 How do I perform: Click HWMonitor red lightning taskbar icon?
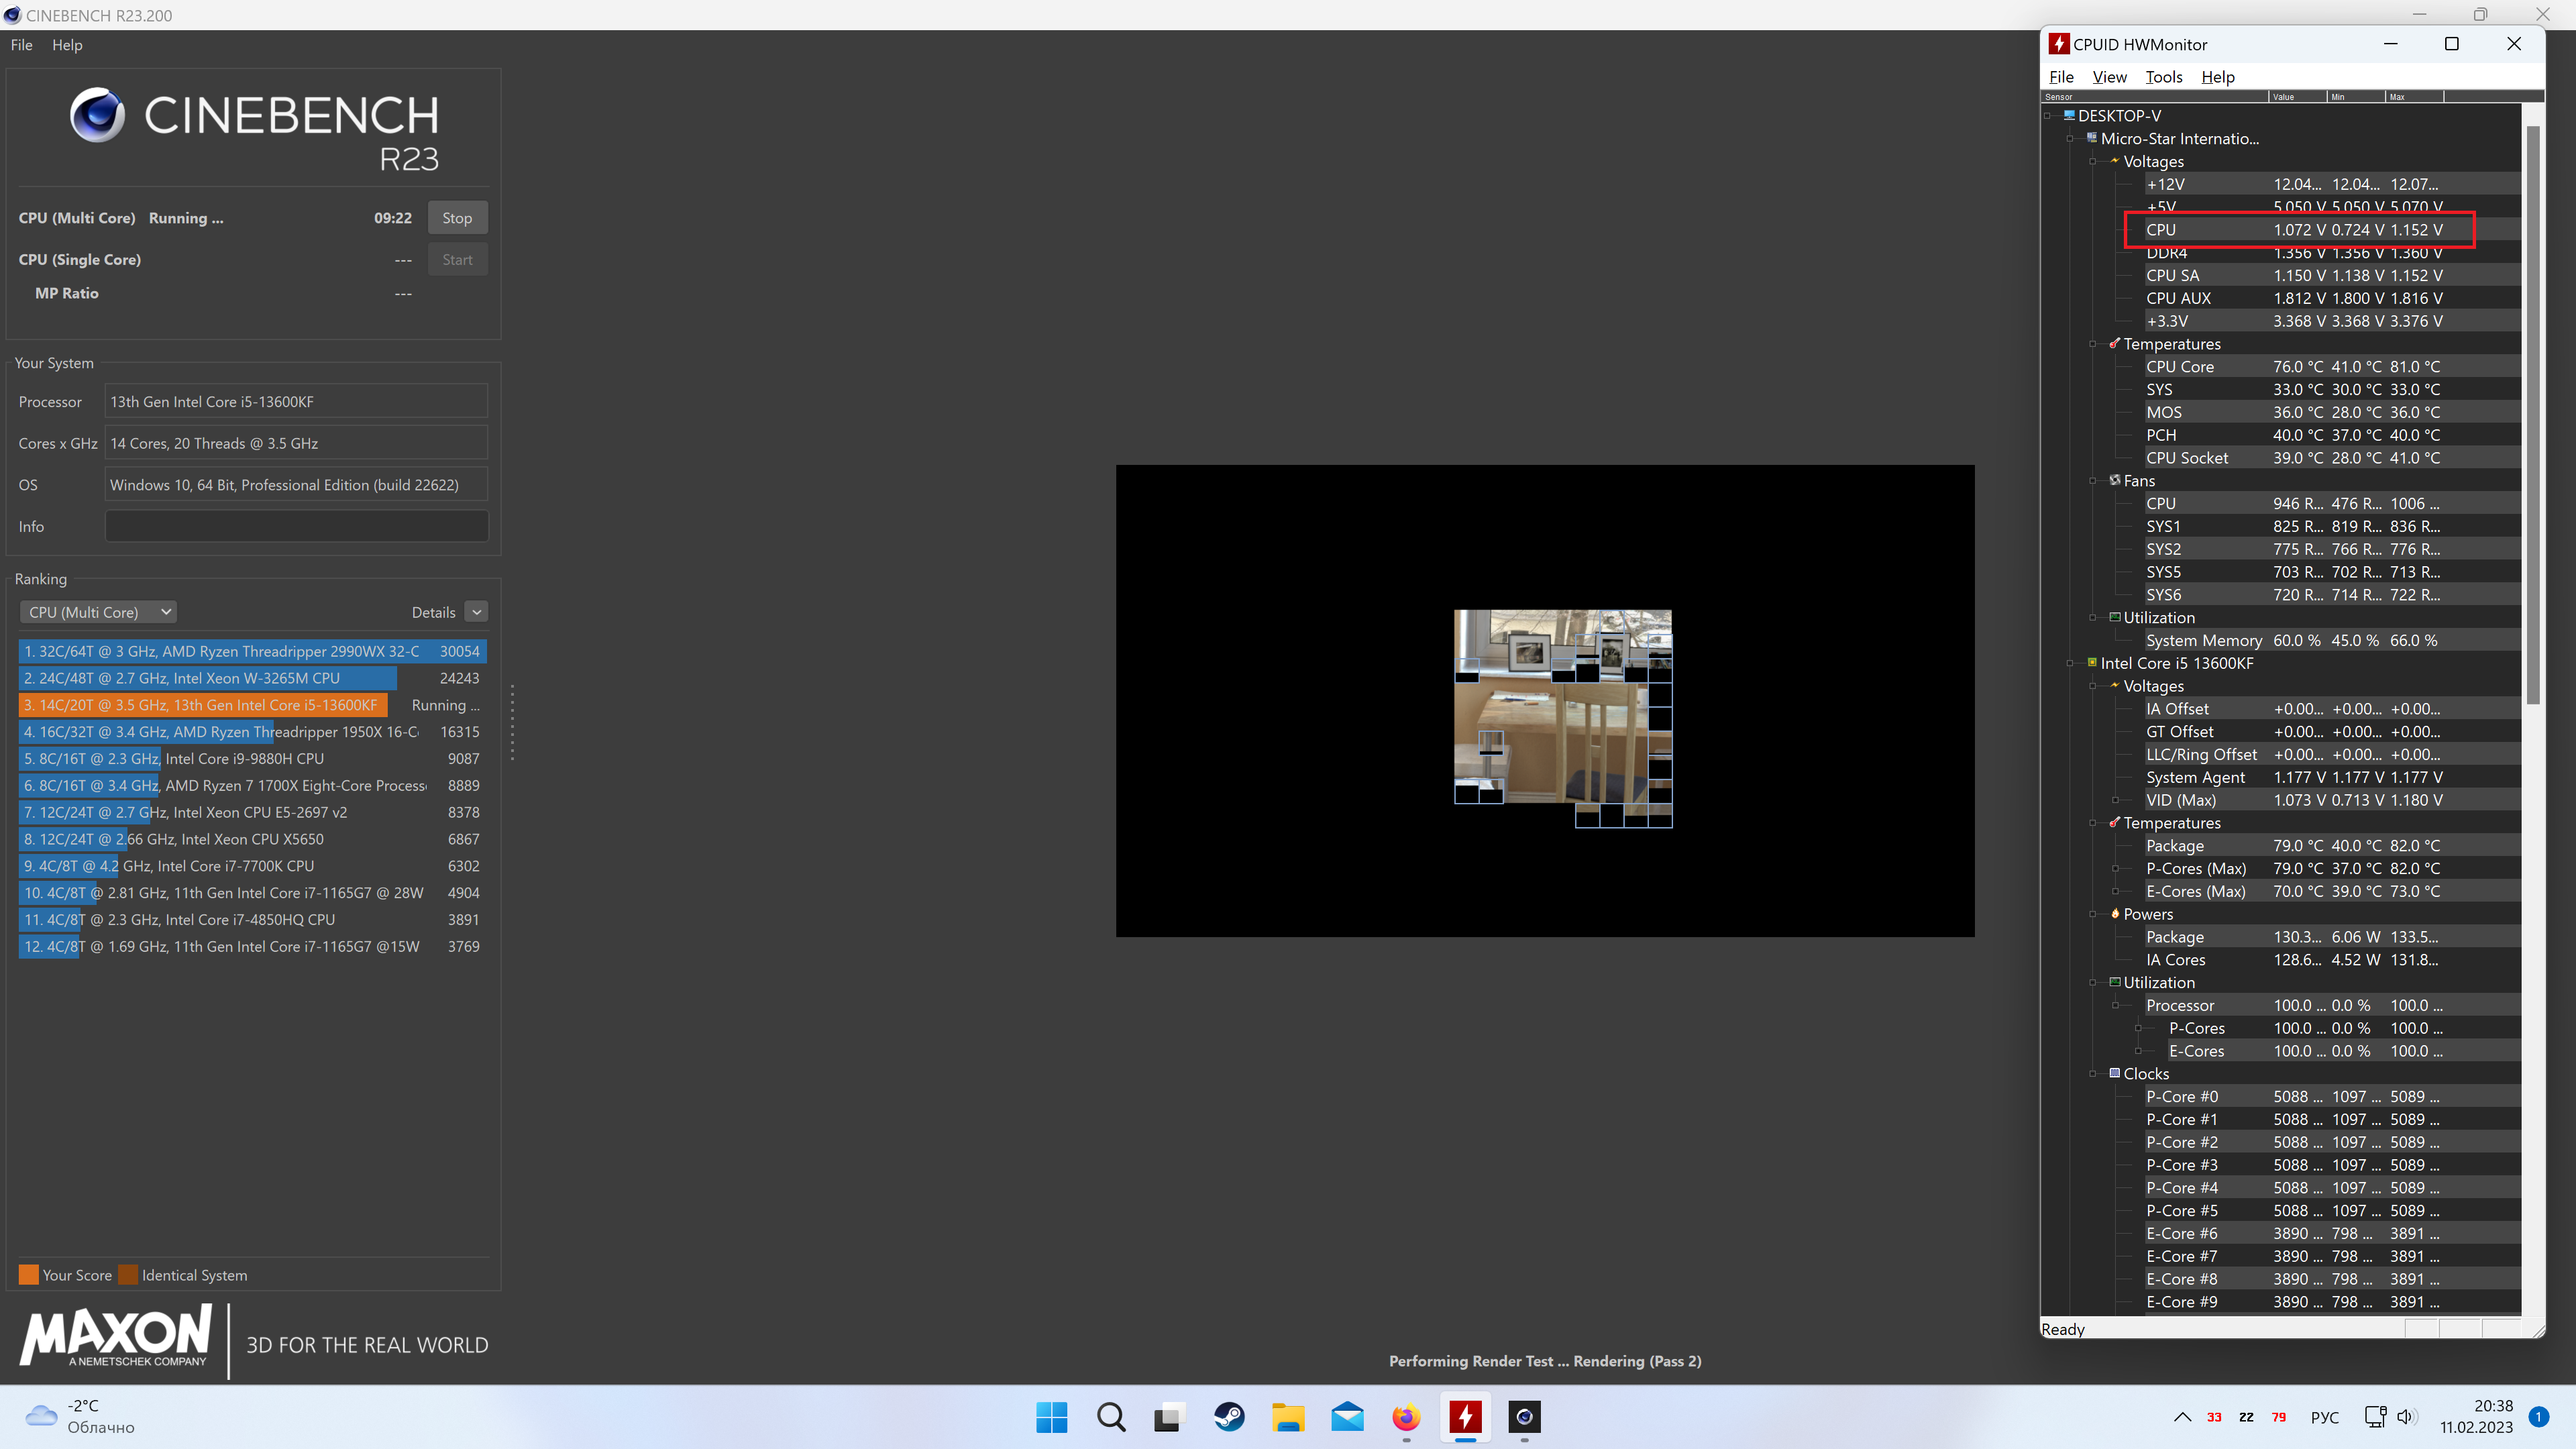pyautogui.click(x=1465, y=1417)
